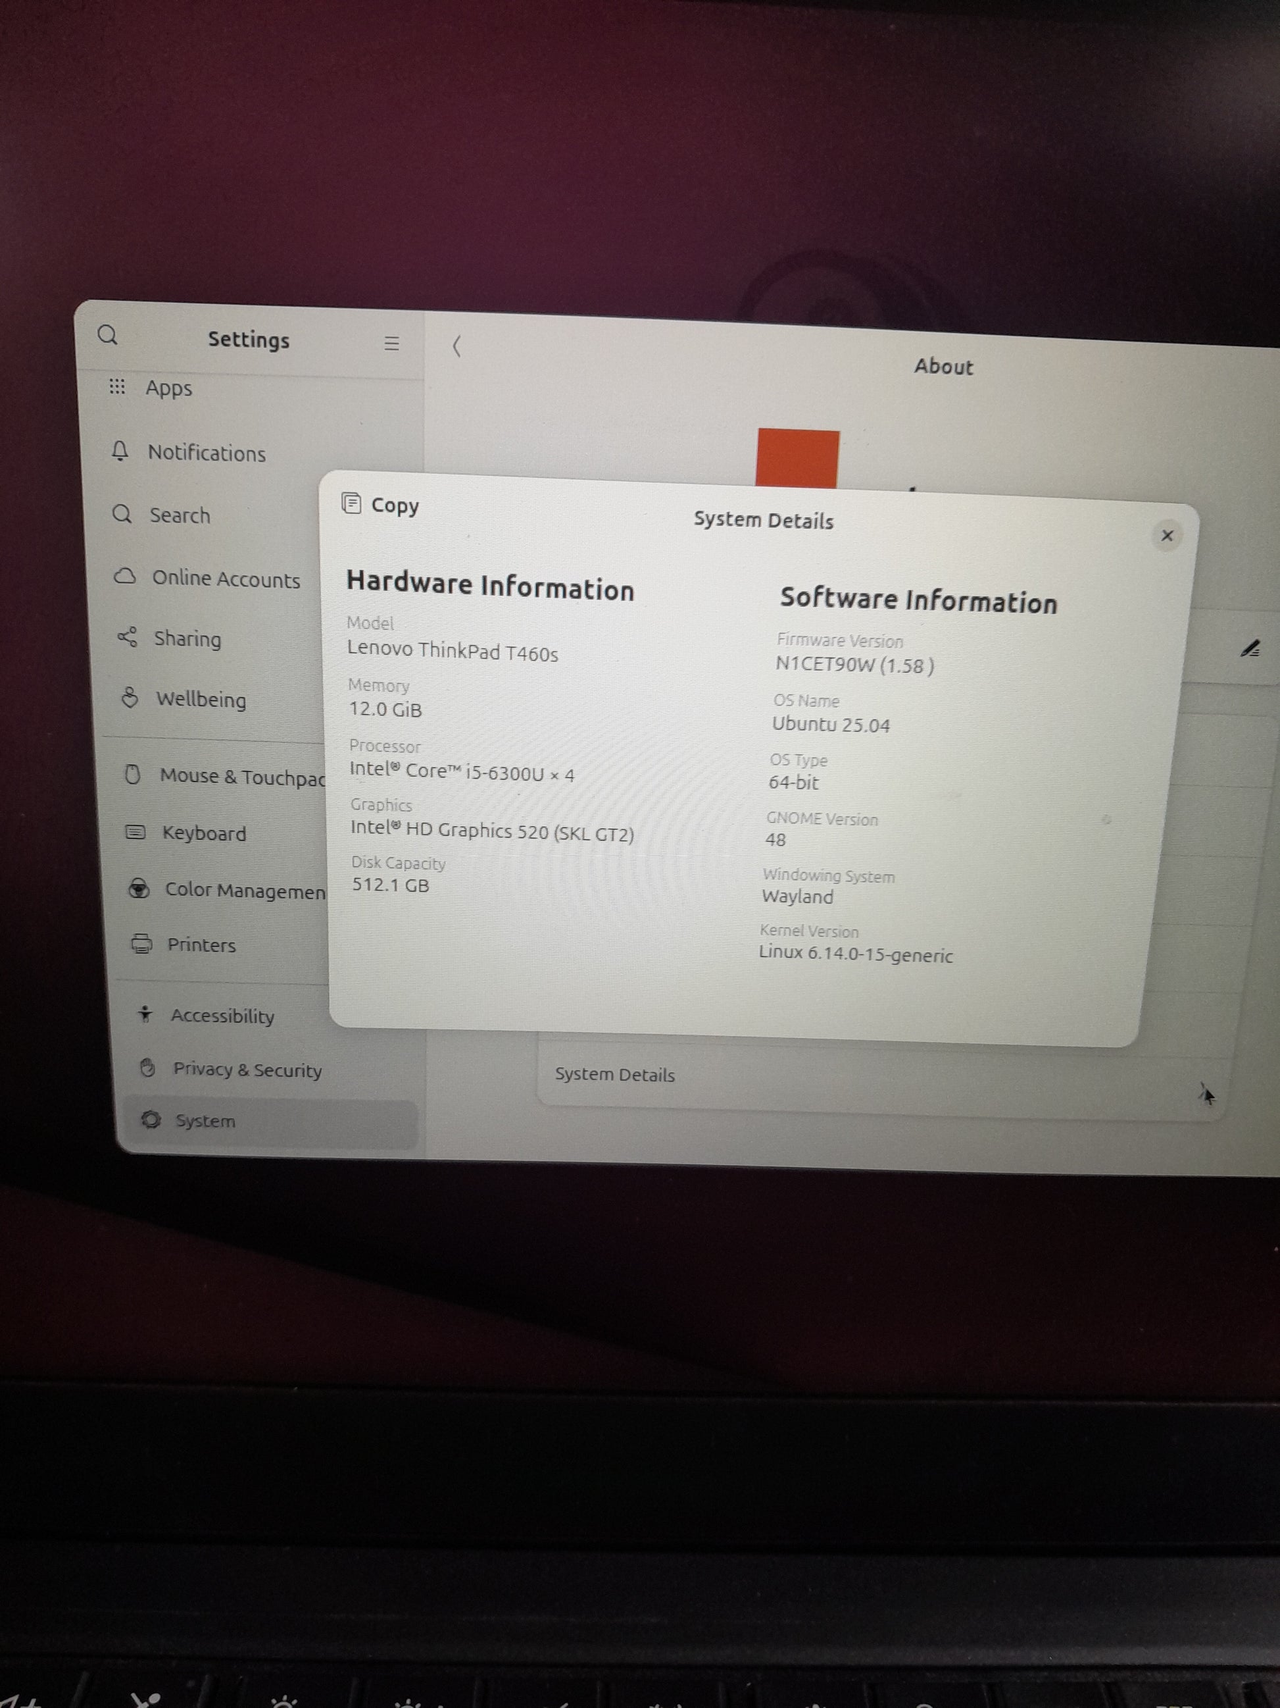Click the kernel version Linux 6.14.0-15-generic
This screenshot has width=1280, height=1708.
click(x=856, y=954)
